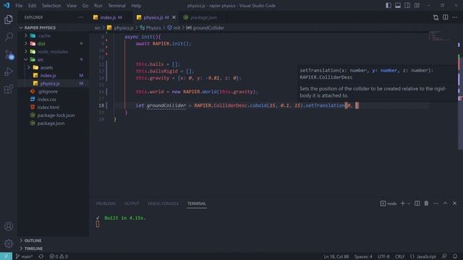Click the Ln 18, Col 88 cursor position
Image resolution: width=463 pixels, height=260 pixels.
336,256
